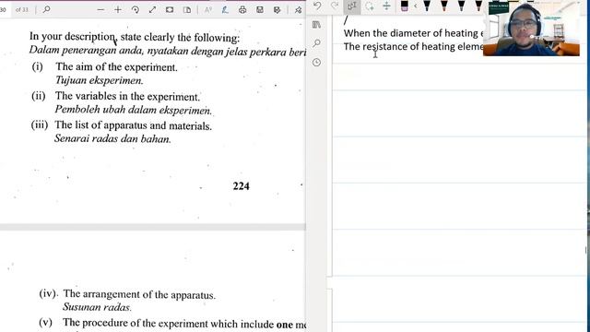This screenshot has width=590, height=332.
Task: Click 'Dalam penerangan anda' italic sentence
Action: pos(168,51)
